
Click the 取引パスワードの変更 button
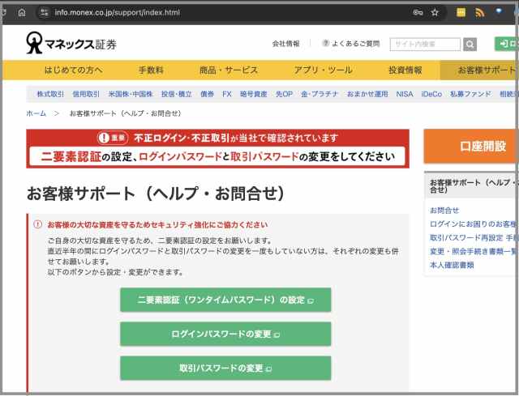[x=225, y=368]
